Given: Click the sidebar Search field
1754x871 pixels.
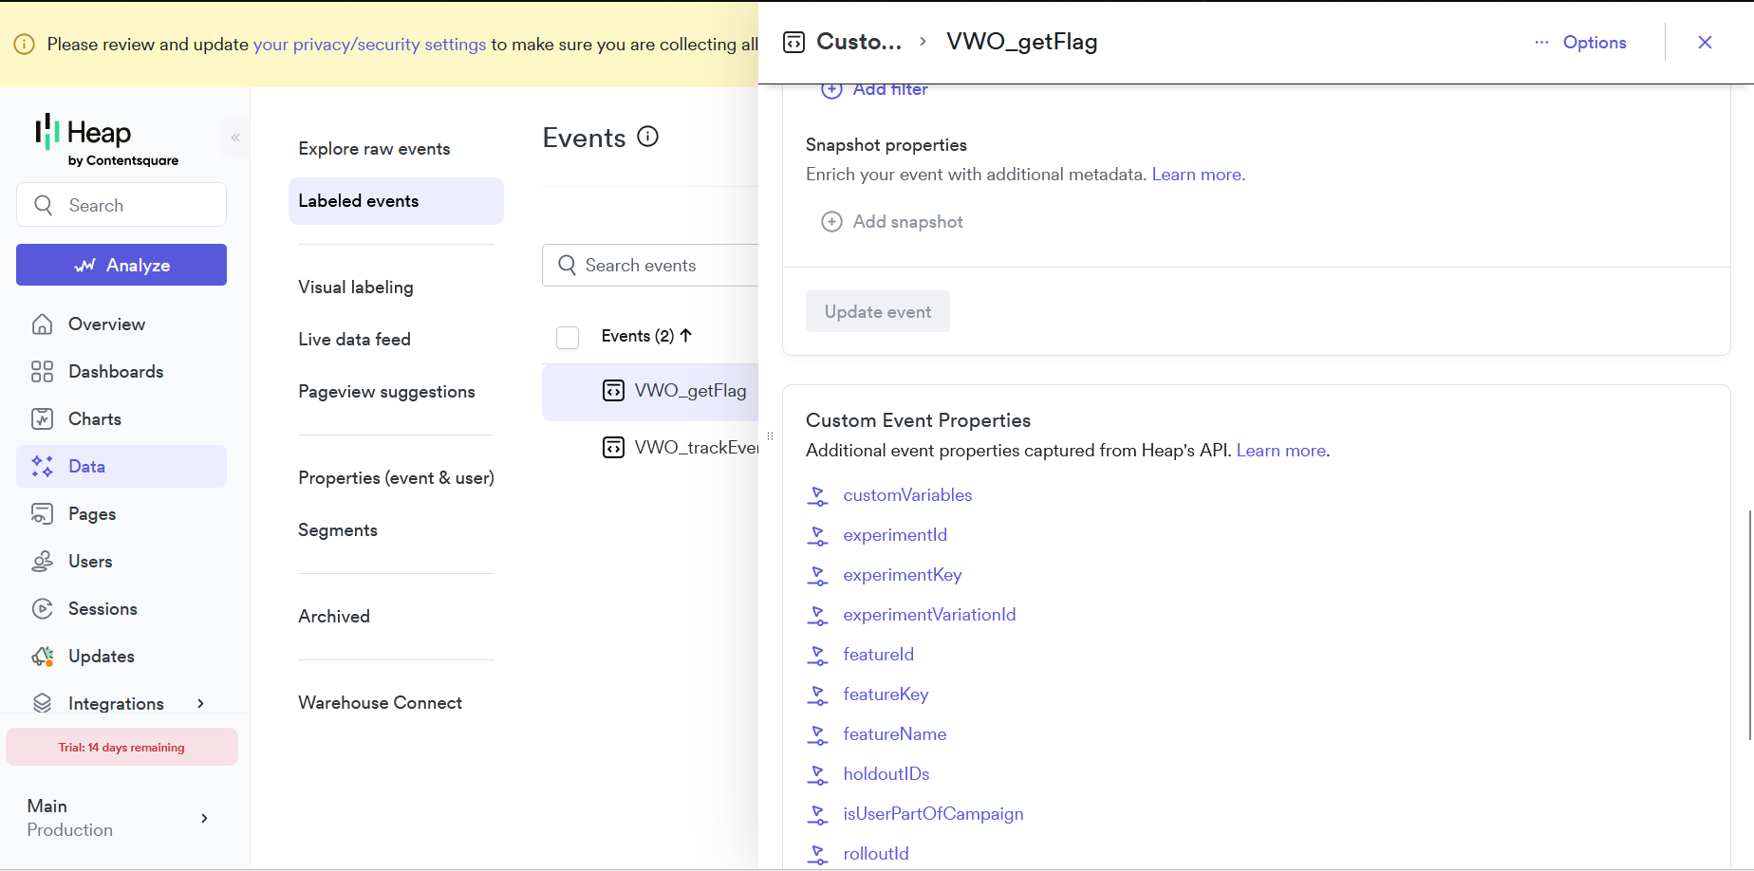Looking at the screenshot, I should 121,205.
